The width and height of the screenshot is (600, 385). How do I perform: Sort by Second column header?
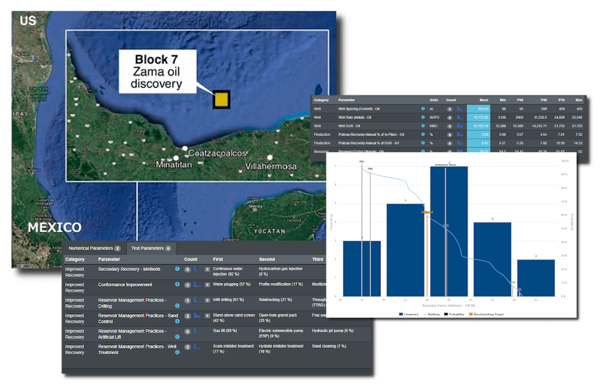point(267,260)
